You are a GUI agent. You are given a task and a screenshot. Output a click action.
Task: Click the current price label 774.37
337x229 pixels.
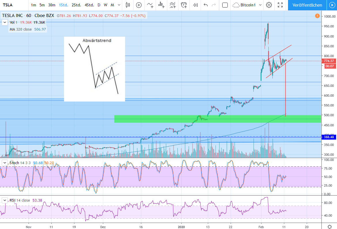(x=329, y=61)
